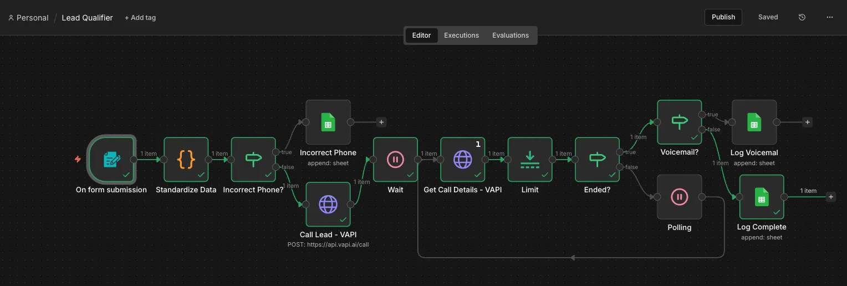Select the Call Lead - VAPI HTTP node
847x286 pixels.
[x=328, y=205]
